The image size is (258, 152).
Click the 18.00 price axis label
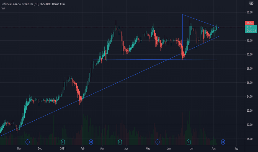pos(250,139)
